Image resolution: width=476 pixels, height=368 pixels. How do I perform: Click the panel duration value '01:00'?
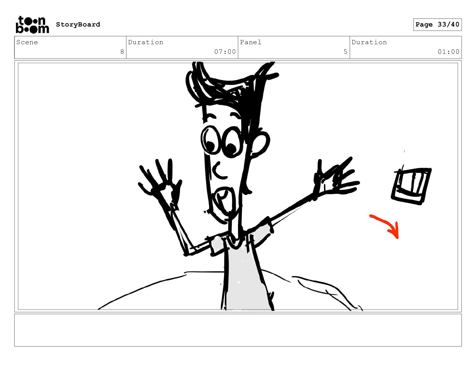[x=449, y=52]
